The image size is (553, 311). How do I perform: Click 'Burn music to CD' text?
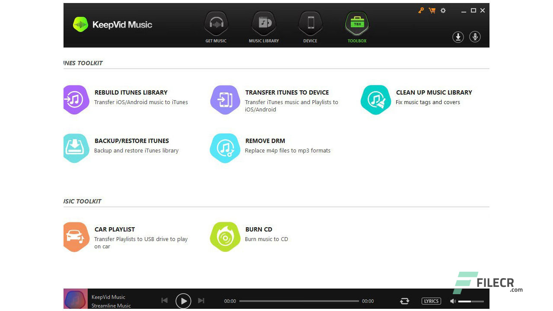click(267, 239)
